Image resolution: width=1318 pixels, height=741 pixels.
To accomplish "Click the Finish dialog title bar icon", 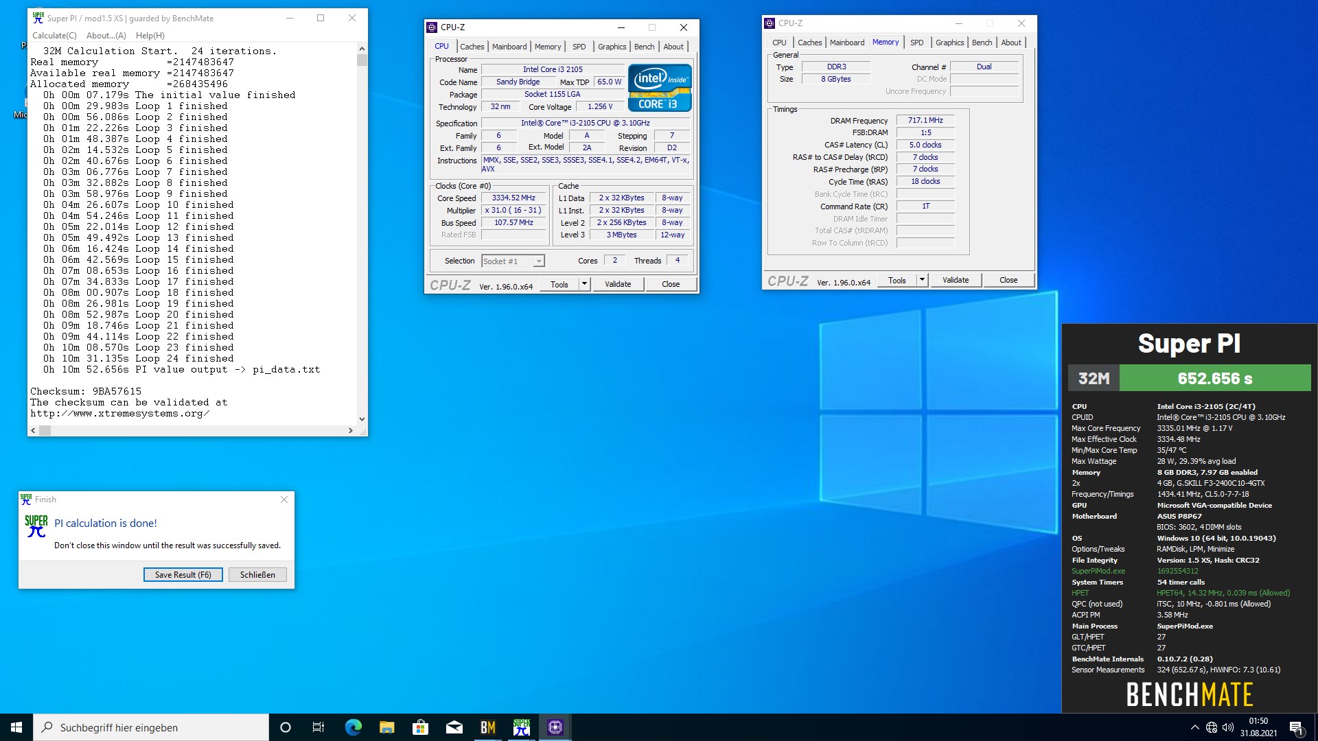I will (x=26, y=499).
